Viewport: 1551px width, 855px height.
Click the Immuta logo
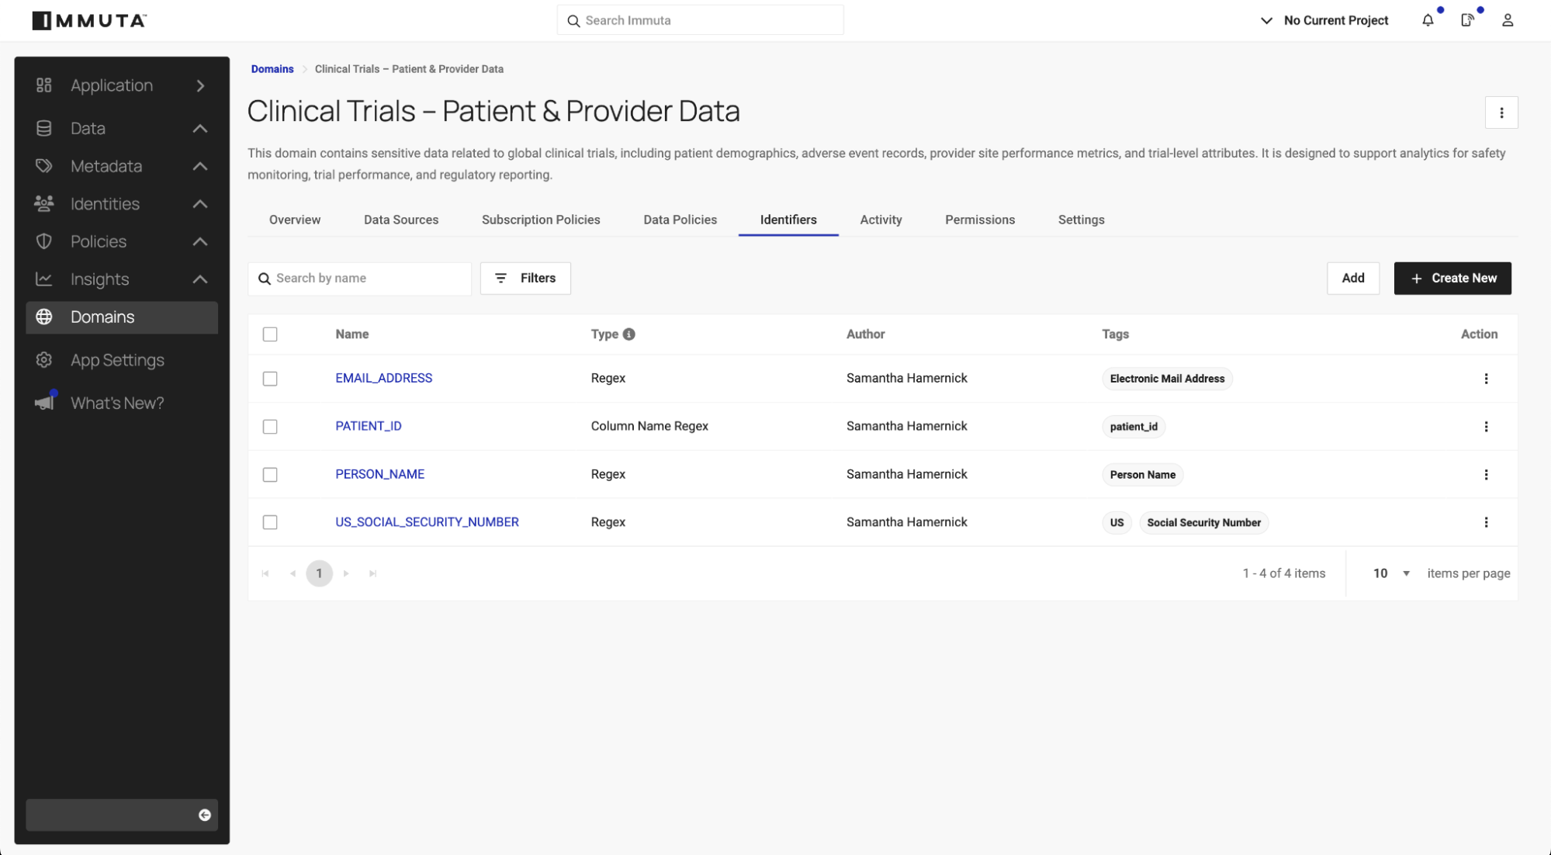click(x=89, y=20)
